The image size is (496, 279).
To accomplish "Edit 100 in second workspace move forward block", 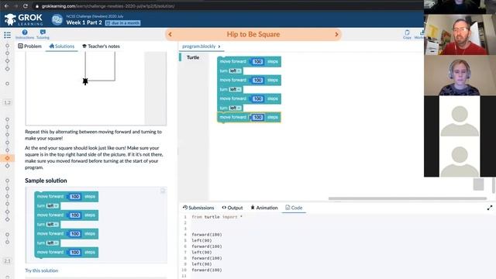I will (257, 81).
